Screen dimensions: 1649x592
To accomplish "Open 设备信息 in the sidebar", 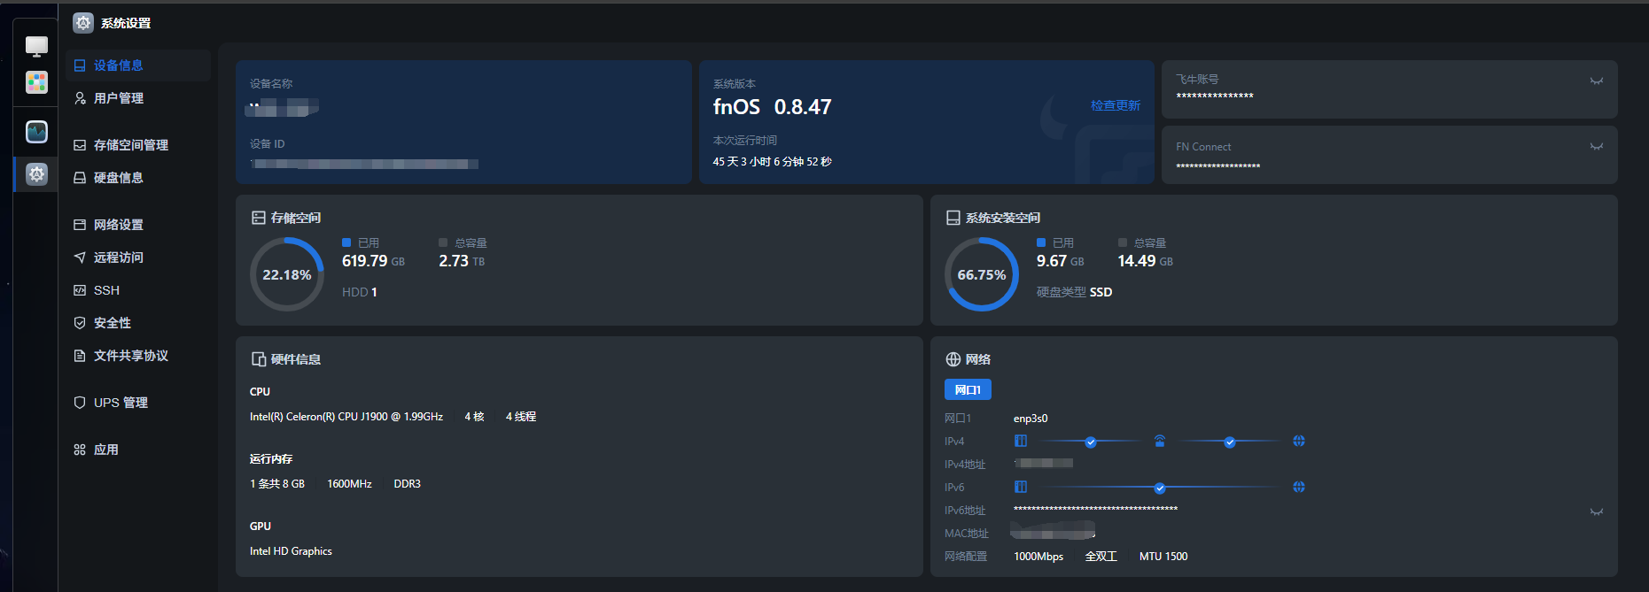I will click(x=137, y=65).
